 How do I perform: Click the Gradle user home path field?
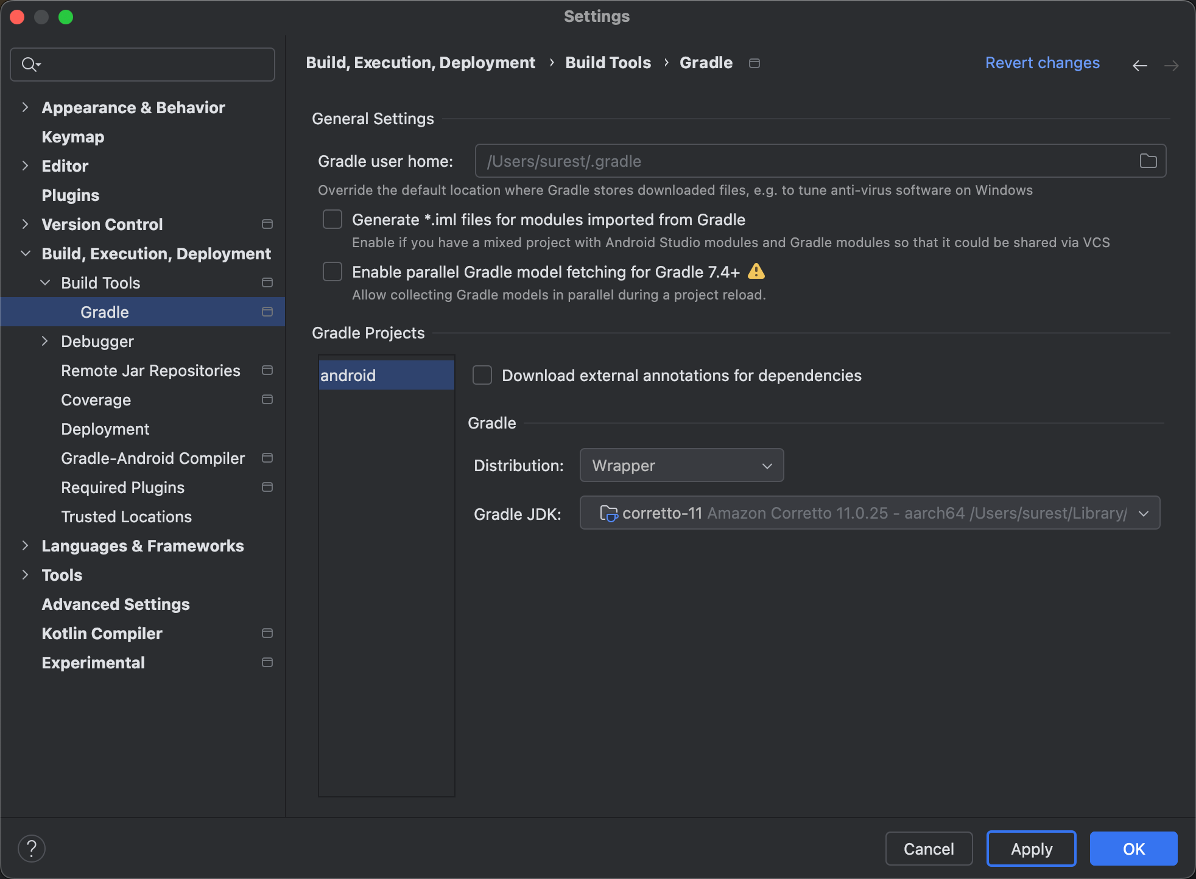[820, 161]
